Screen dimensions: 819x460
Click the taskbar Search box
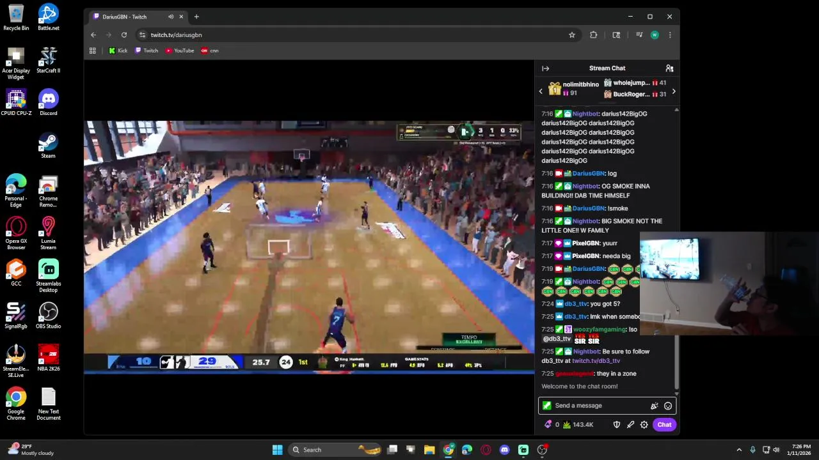[334, 450]
